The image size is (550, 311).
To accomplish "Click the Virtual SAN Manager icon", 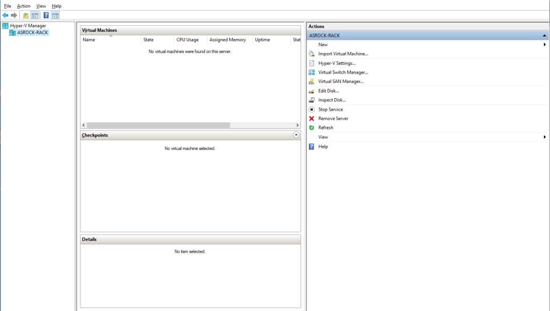I will [312, 82].
